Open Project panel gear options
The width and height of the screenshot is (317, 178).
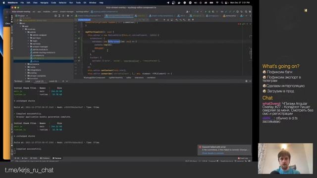pyautogui.click(x=68, y=16)
